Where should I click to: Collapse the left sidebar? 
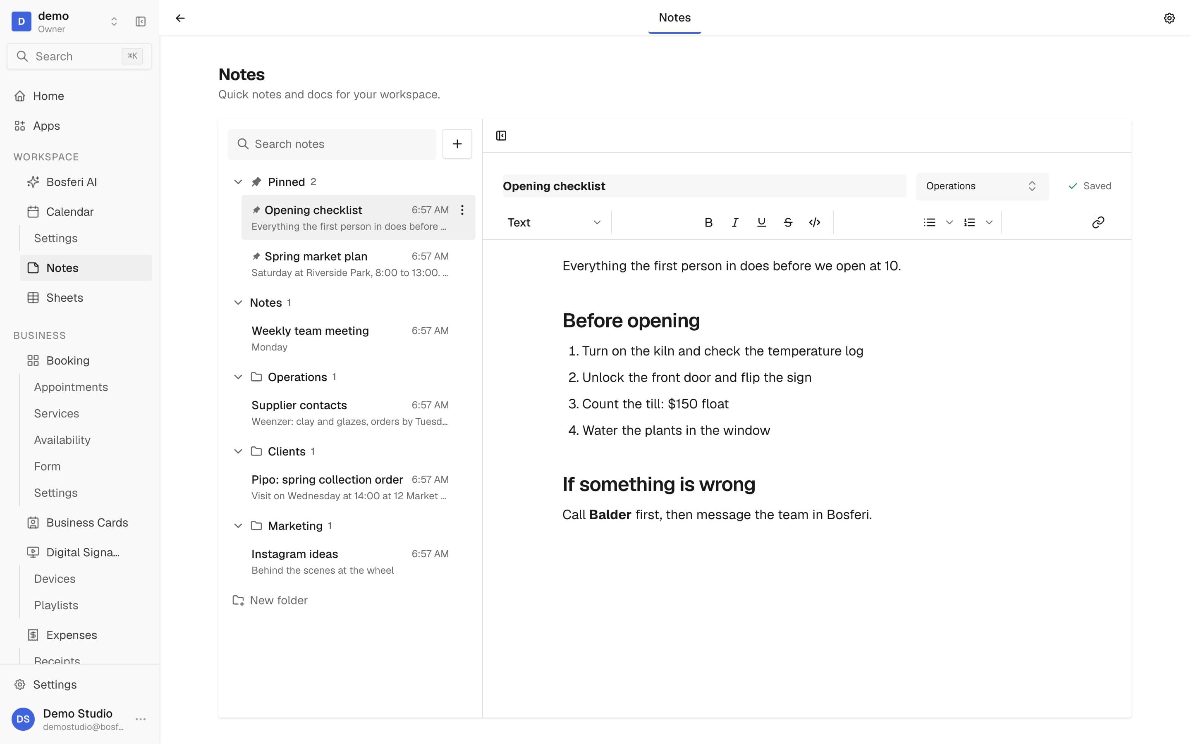click(140, 21)
